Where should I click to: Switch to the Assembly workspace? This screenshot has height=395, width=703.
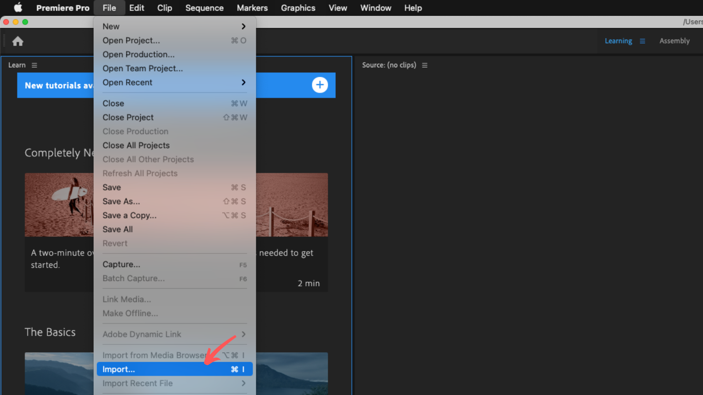[674, 41]
